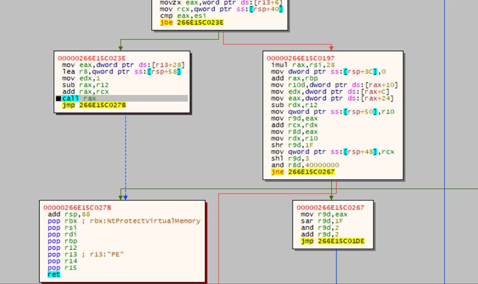Viewport: 478px width, 284px height.
Task: Click block header address 00000266E15C0197
Action: point(301,58)
